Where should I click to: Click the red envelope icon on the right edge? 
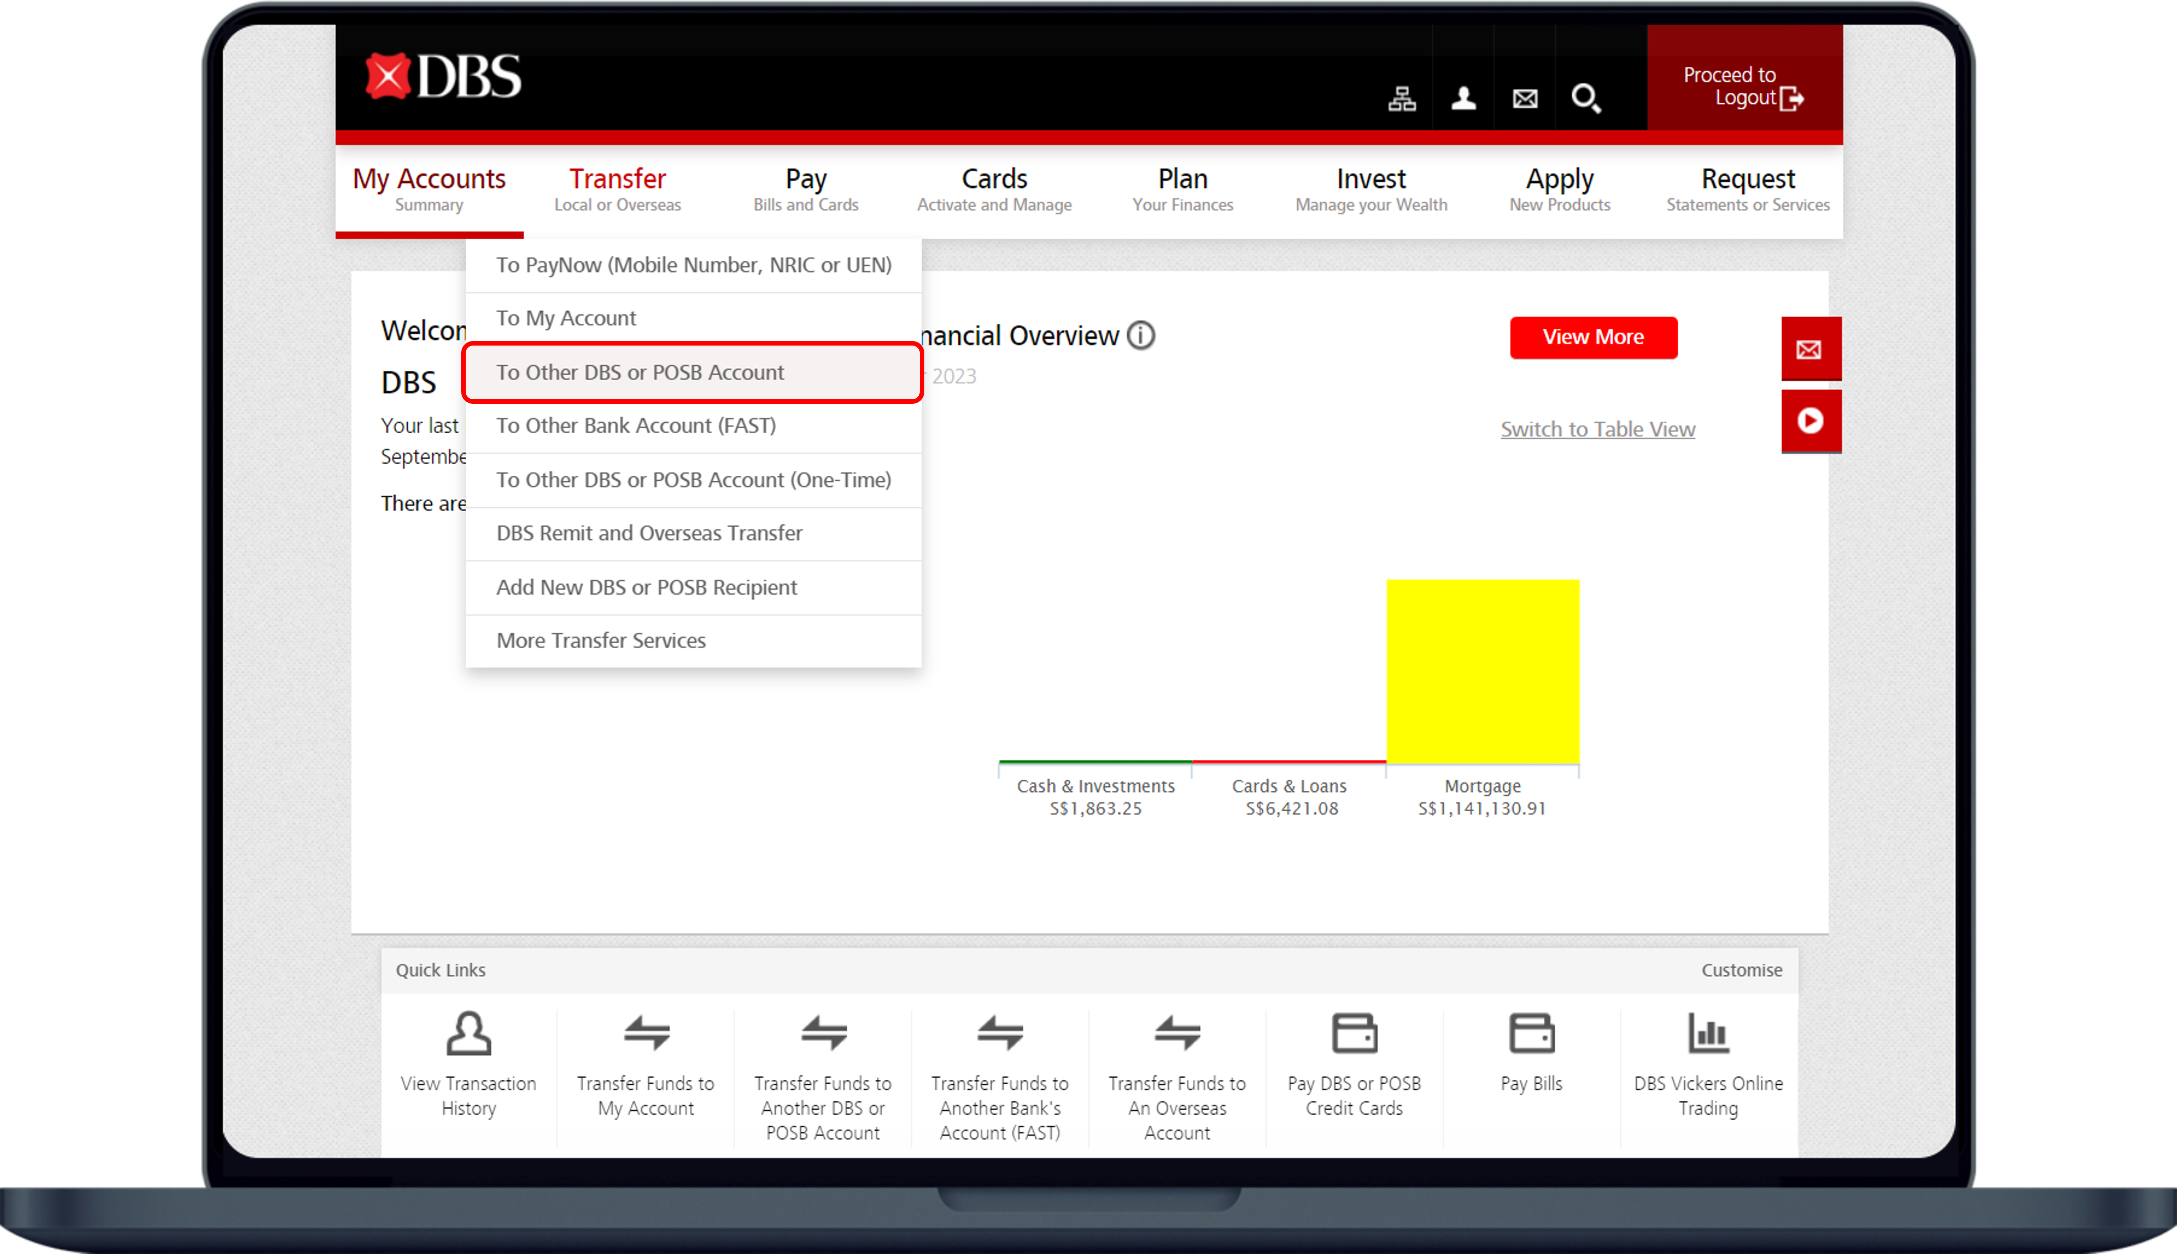tap(1811, 350)
